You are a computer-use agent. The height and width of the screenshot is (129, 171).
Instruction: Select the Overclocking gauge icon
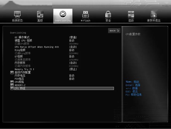(x=63, y=14)
